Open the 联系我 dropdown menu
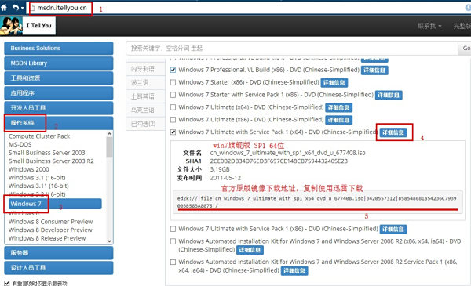This screenshot has width=471, height=286. (x=429, y=26)
